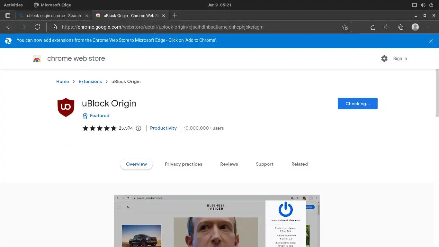439x247 pixels.
Task: Click chrome web store title text
Action: coord(76,59)
